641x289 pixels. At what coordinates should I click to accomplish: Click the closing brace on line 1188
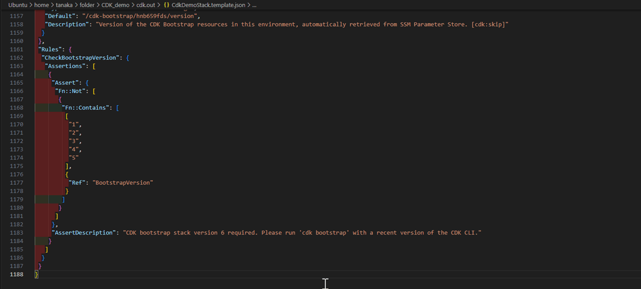pyautogui.click(x=36, y=274)
